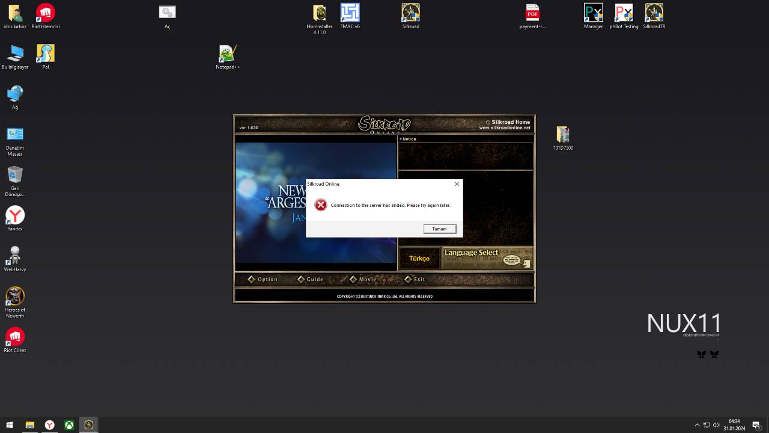This screenshot has height=433, width=769.
Task: Open Movie in the Silkroad launcher
Action: tap(363, 279)
